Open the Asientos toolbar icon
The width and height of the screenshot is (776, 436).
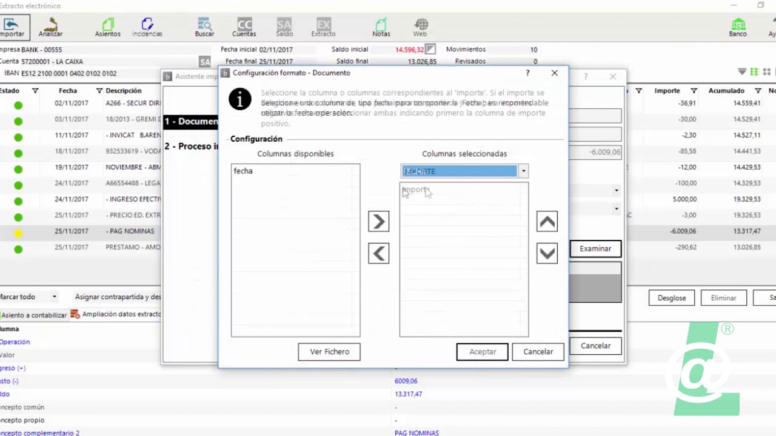108,27
